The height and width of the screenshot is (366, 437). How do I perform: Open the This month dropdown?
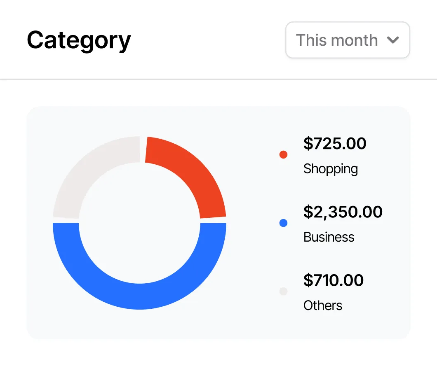(348, 40)
